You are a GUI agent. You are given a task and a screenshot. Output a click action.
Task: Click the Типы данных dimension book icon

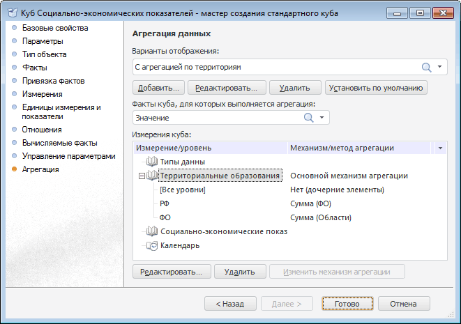coord(151,162)
